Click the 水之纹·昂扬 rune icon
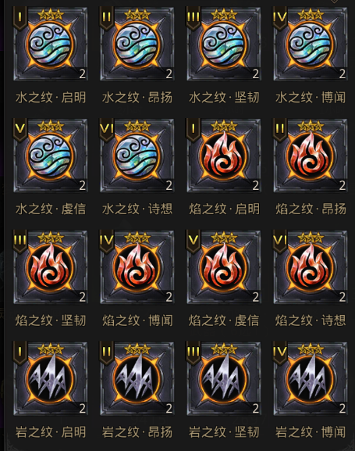 (x=137, y=44)
